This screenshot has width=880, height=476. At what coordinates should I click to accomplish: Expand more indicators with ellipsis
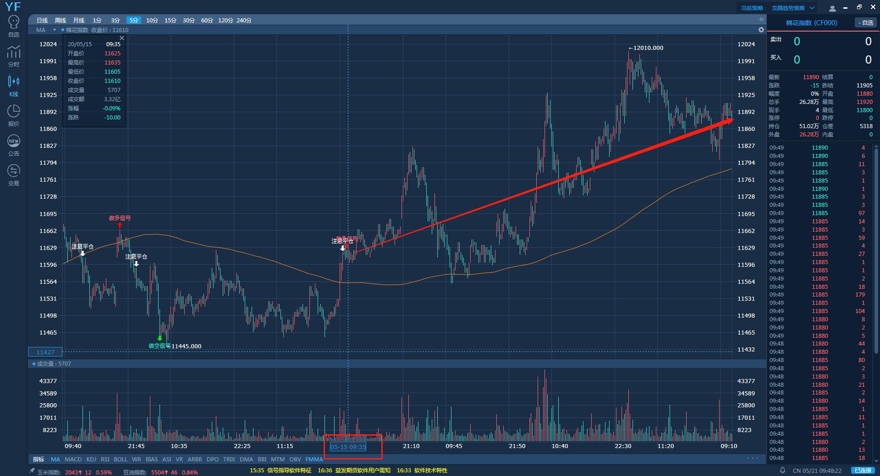point(752,459)
